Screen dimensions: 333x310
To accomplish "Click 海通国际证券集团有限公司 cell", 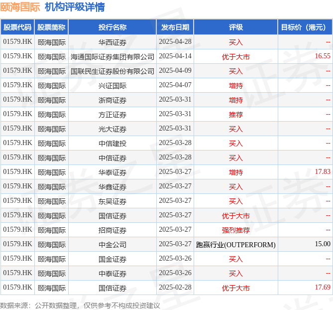I will [x=112, y=57].
